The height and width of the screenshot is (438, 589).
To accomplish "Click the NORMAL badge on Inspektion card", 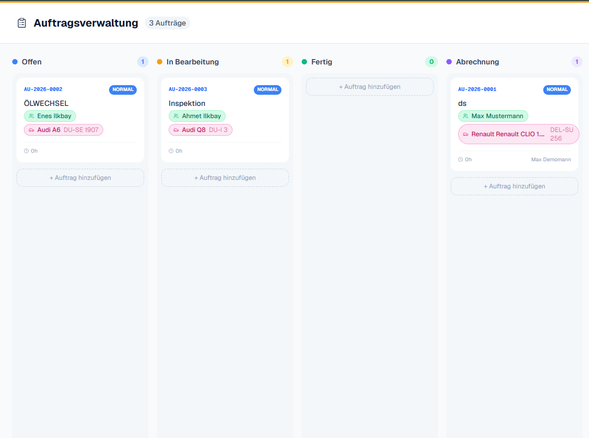I will point(268,90).
